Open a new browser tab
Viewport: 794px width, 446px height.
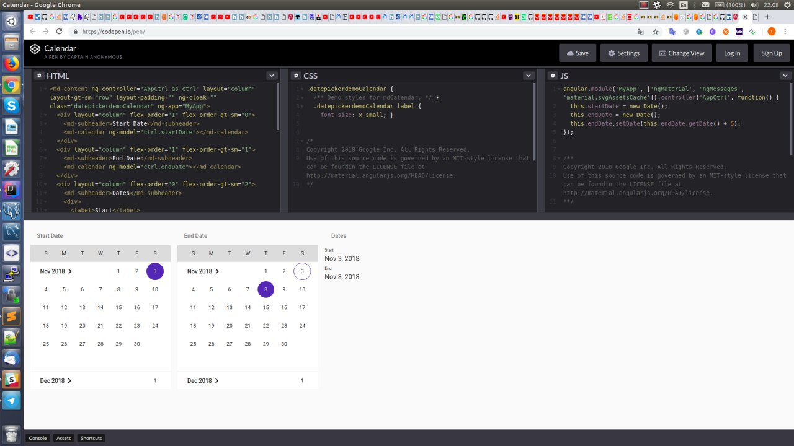767,17
